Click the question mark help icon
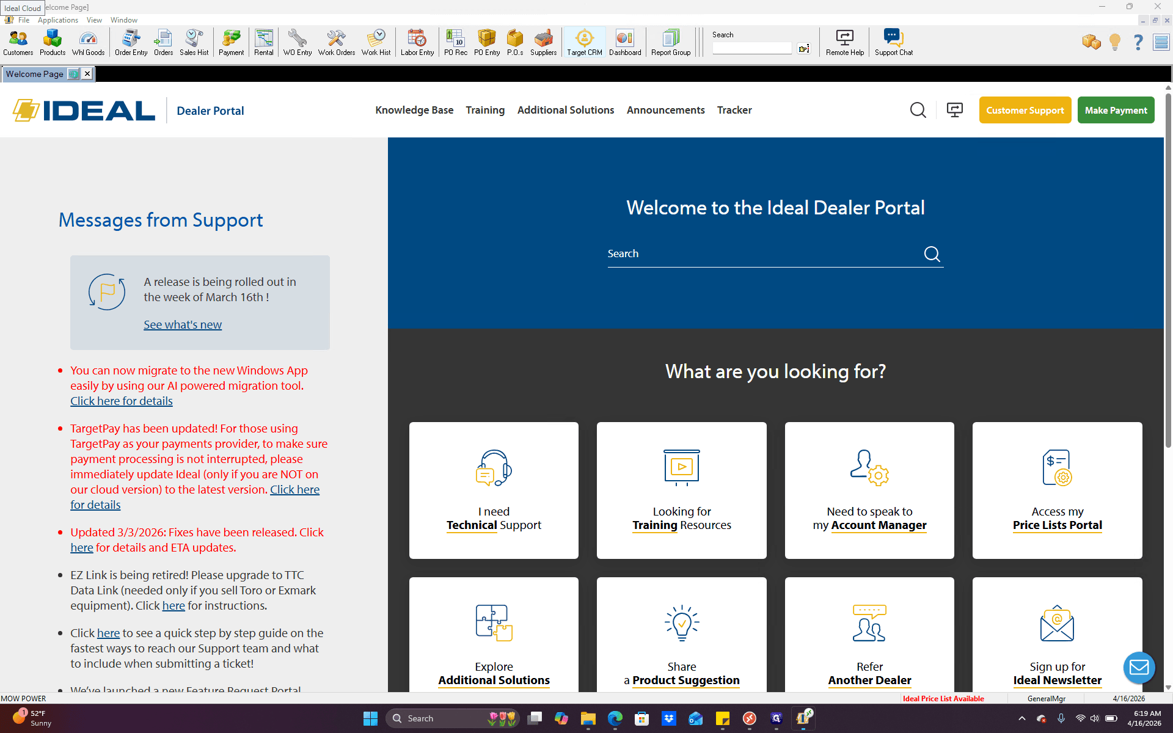 tap(1138, 42)
